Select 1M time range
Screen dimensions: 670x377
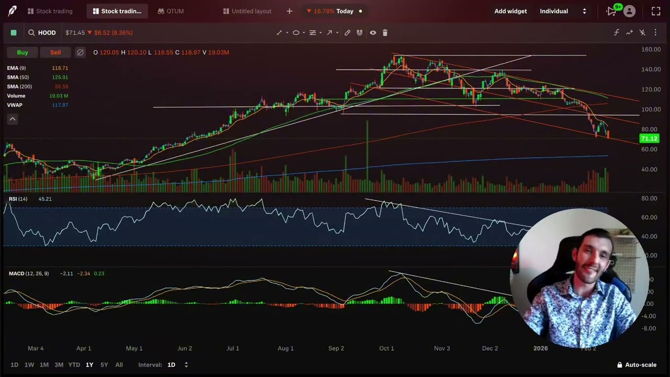[44, 364]
